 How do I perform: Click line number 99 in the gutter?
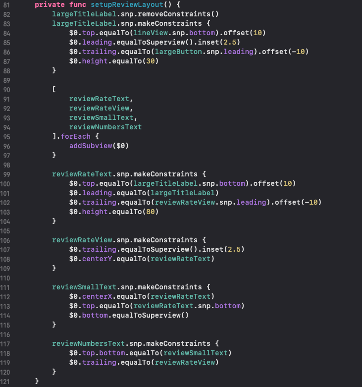click(x=6, y=174)
